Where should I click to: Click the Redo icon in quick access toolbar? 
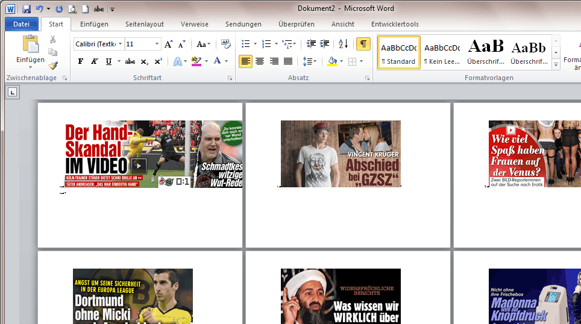(x=59, y=9)
